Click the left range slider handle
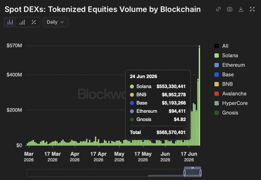261x180 pixels. click(x=184, y=173)
